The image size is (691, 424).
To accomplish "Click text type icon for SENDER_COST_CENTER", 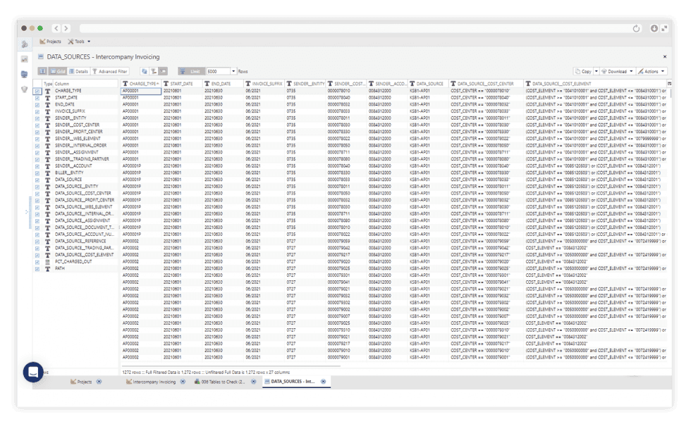I will [x=48, y=125].
